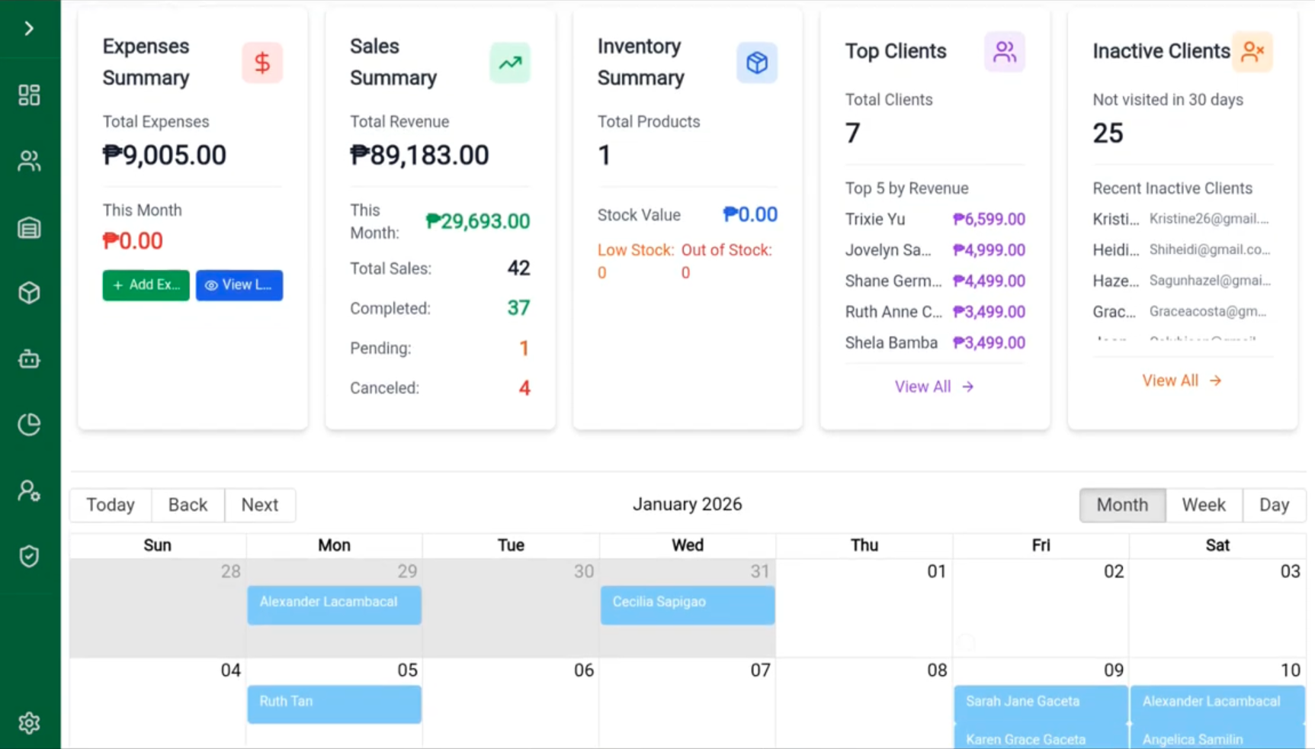Click the inventory cube icon in sidebar
This screenshot has width=1315, height=749.
(29, 293)
